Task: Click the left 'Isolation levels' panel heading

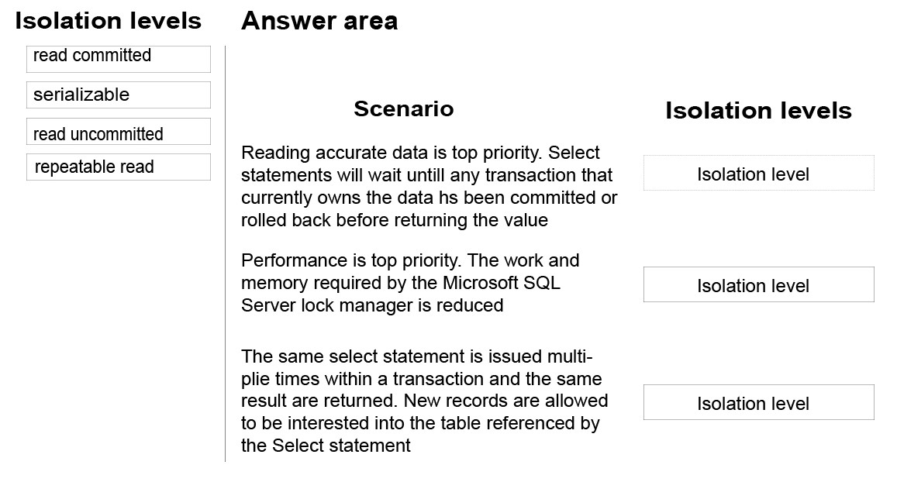Action: coord(108,21)
